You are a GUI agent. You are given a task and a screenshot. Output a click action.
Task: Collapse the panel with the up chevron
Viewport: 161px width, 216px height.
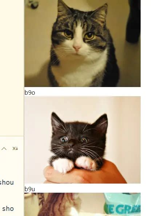coord(4,149)
